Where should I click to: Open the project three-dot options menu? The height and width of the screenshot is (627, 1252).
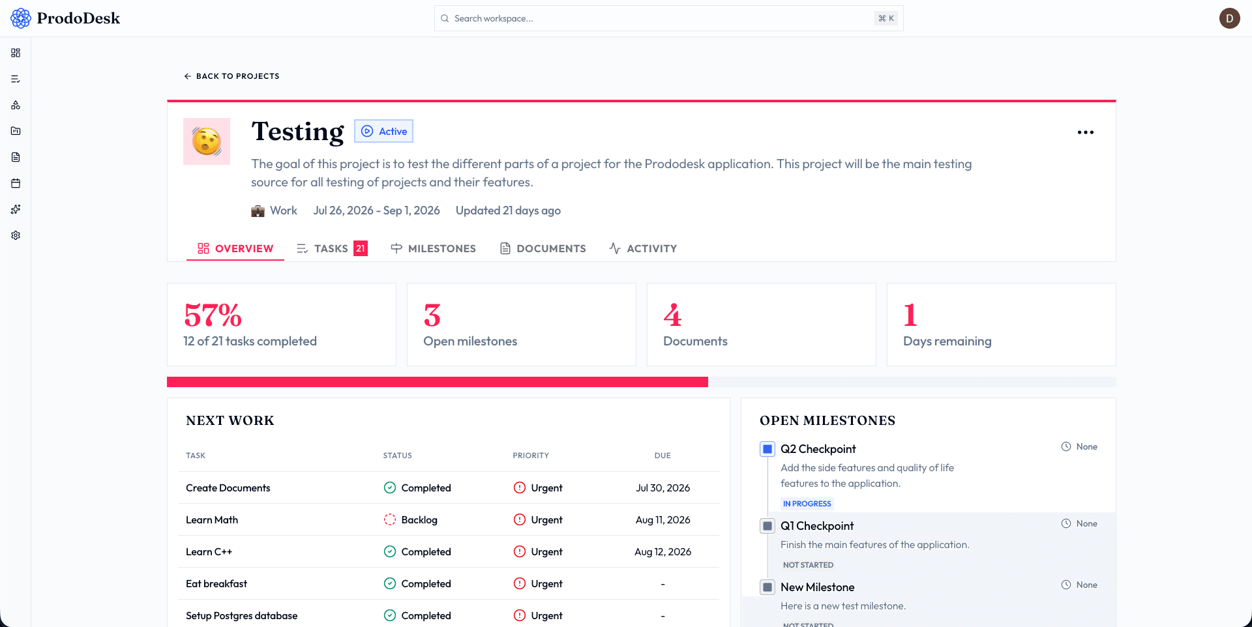[x=1086, y=132]
